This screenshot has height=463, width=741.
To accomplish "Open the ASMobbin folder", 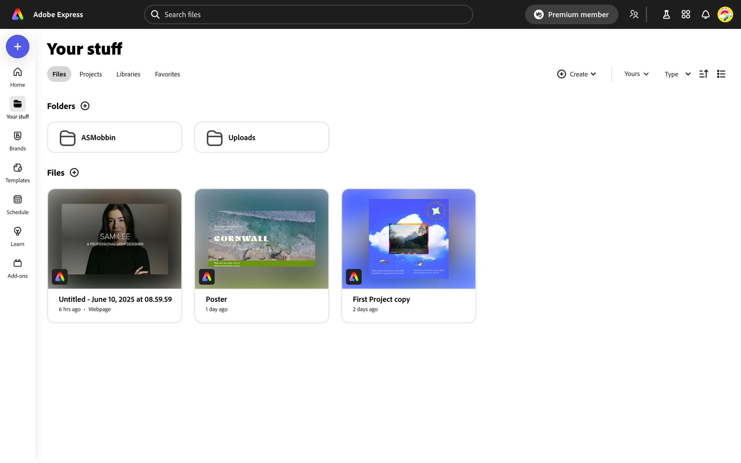I will pyautogui.click(x=115, y=137).
